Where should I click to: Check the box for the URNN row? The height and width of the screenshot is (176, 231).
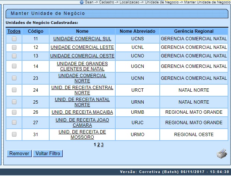(14, 102)
